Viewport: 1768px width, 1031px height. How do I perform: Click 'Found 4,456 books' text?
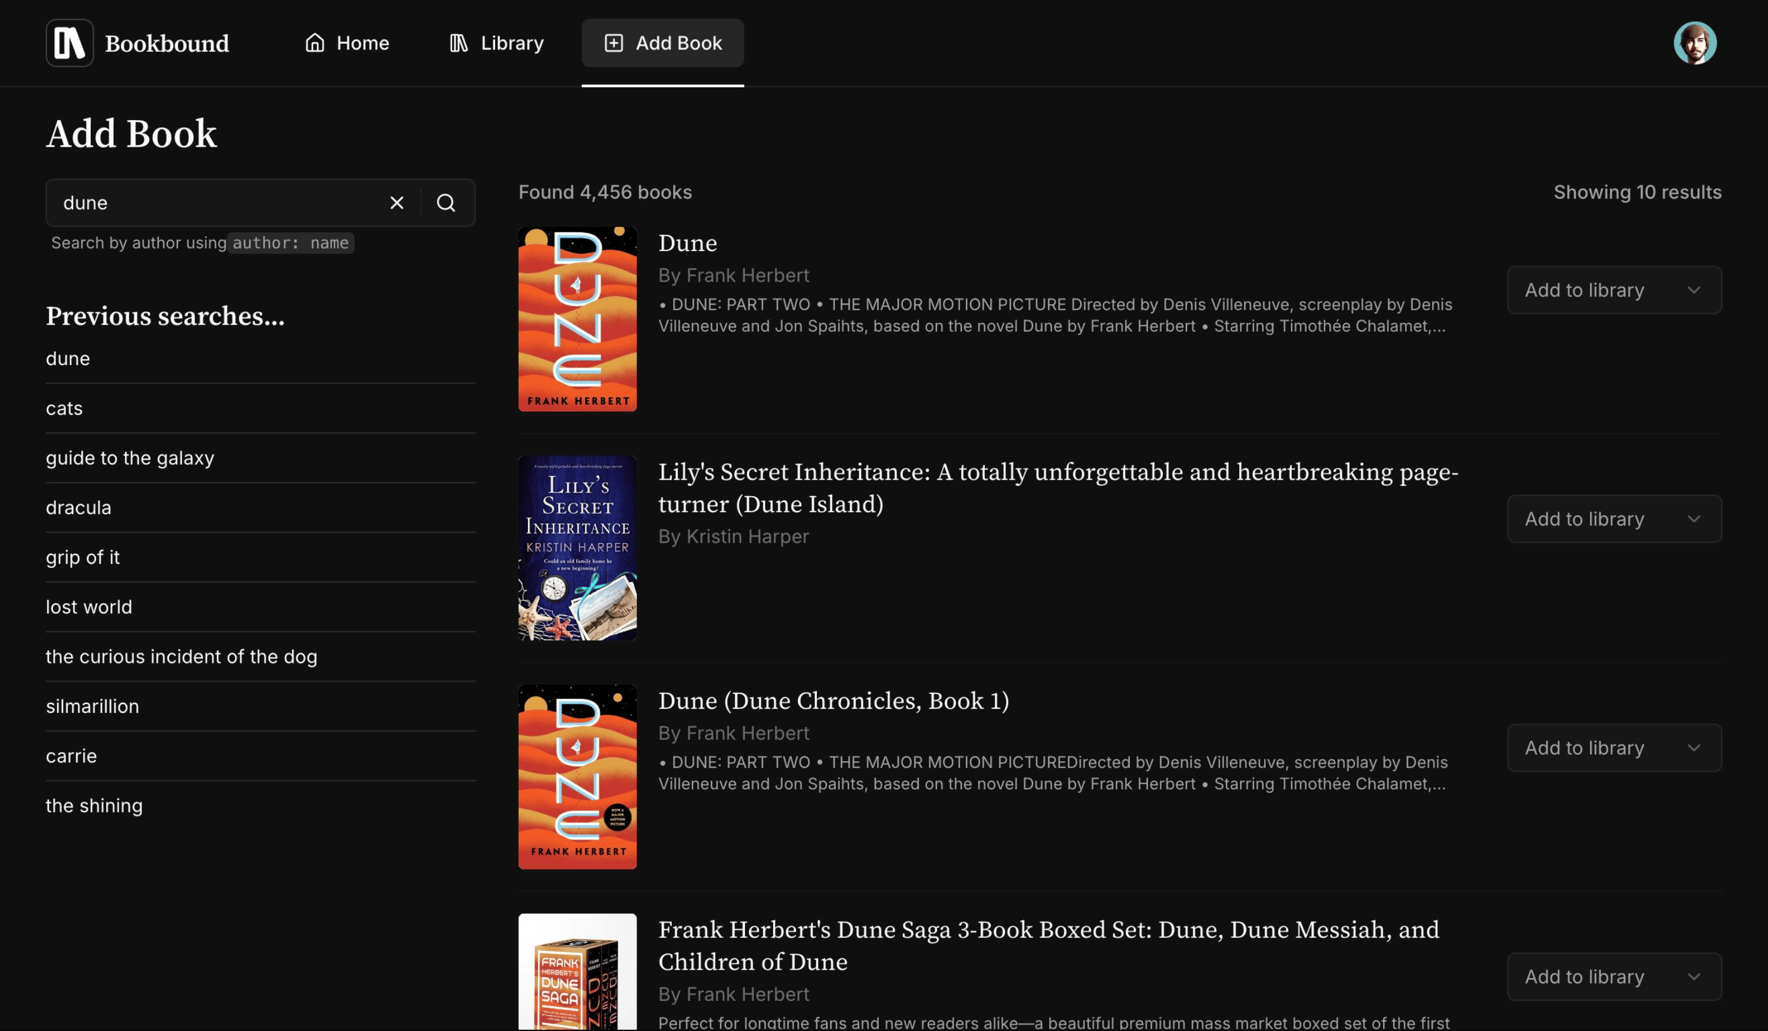[x=605, y=192]
